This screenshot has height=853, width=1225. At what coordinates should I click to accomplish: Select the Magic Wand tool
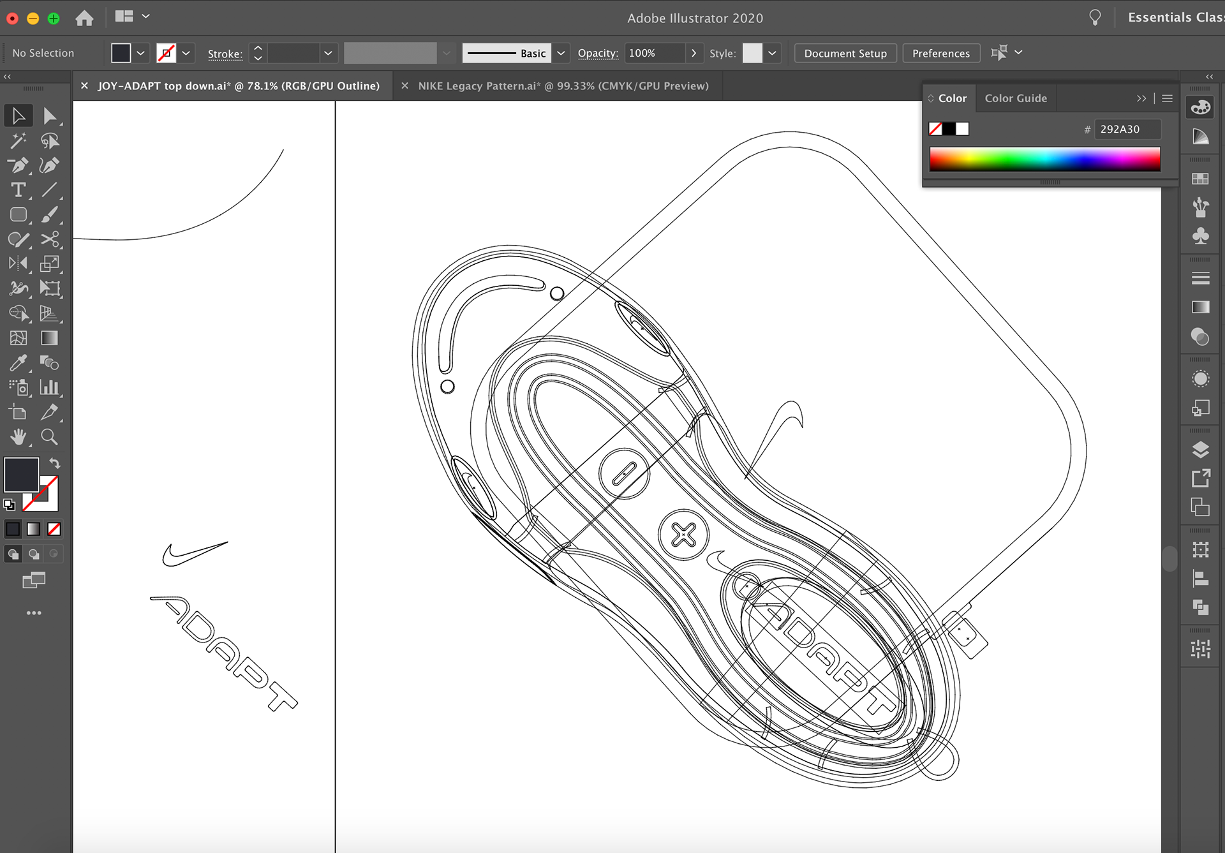pyautogui.click(x=19, y=140)
